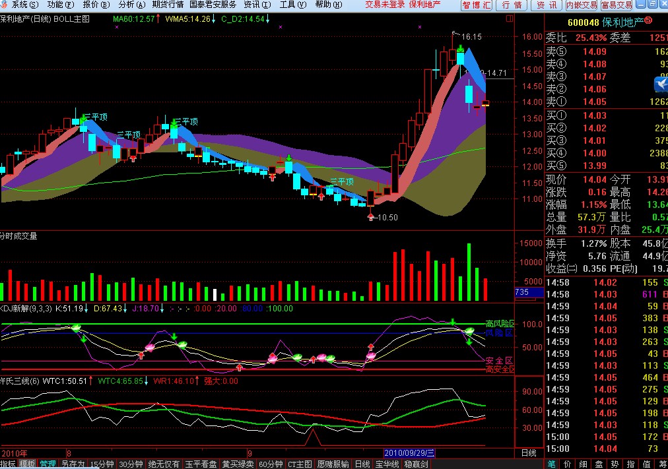Select the 黄买绿卖 template tab

click(x=238, y=464)
